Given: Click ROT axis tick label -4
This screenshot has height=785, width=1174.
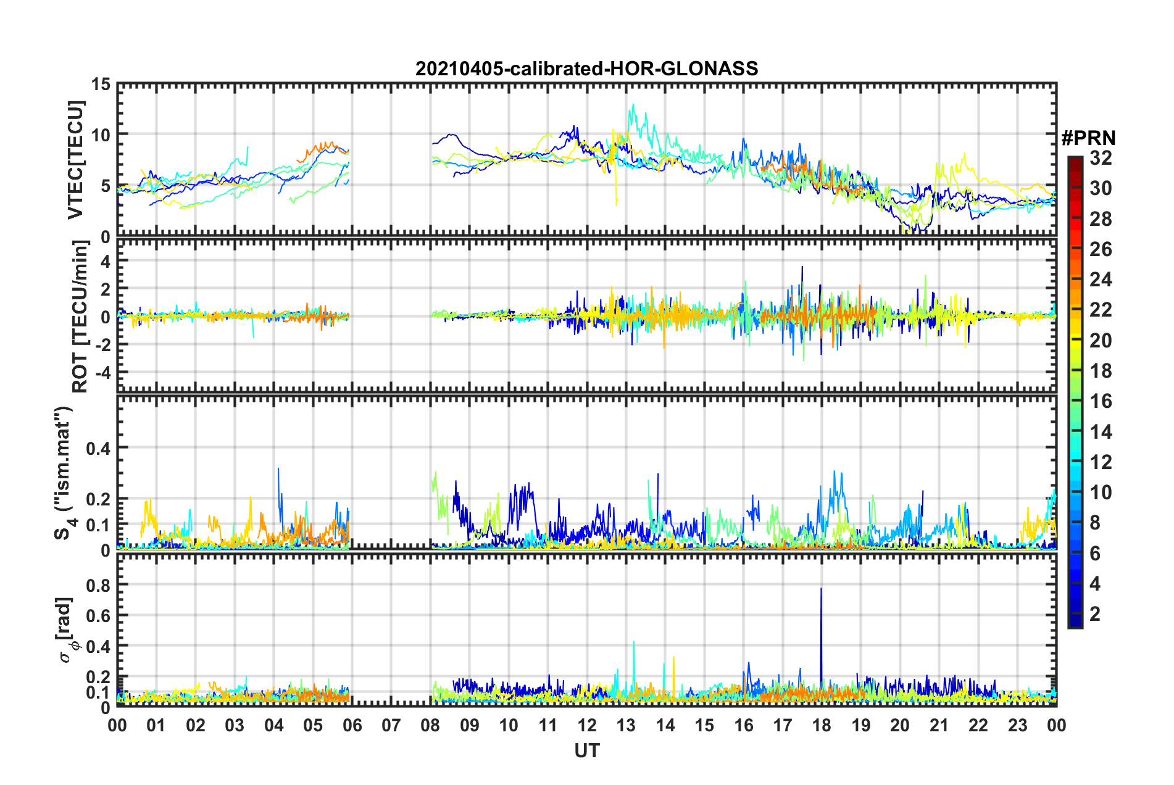Looking at the screenshot, I should [x=102, y=373].
